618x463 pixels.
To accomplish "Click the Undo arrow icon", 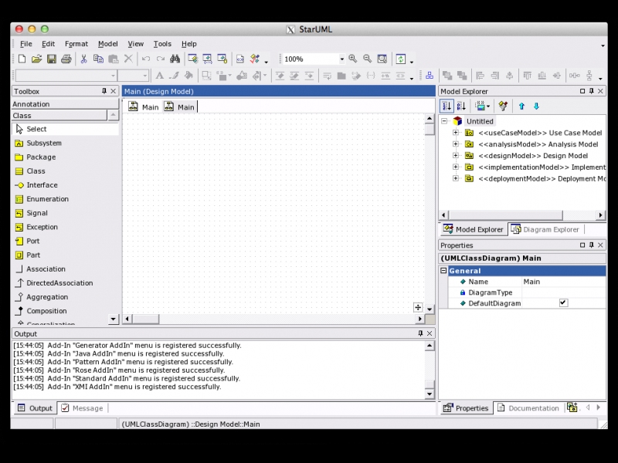I will tap(146, 59).
